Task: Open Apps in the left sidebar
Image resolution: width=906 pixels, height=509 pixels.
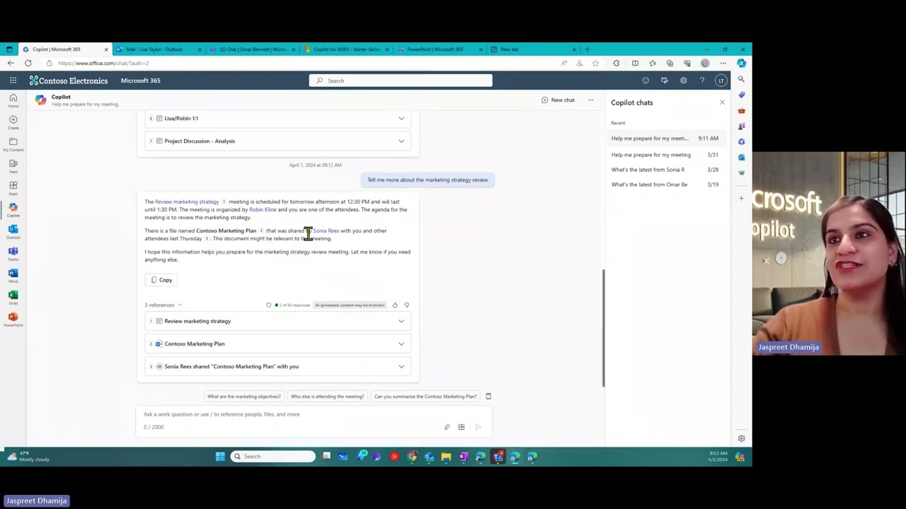Action: [x=13, y=188]
